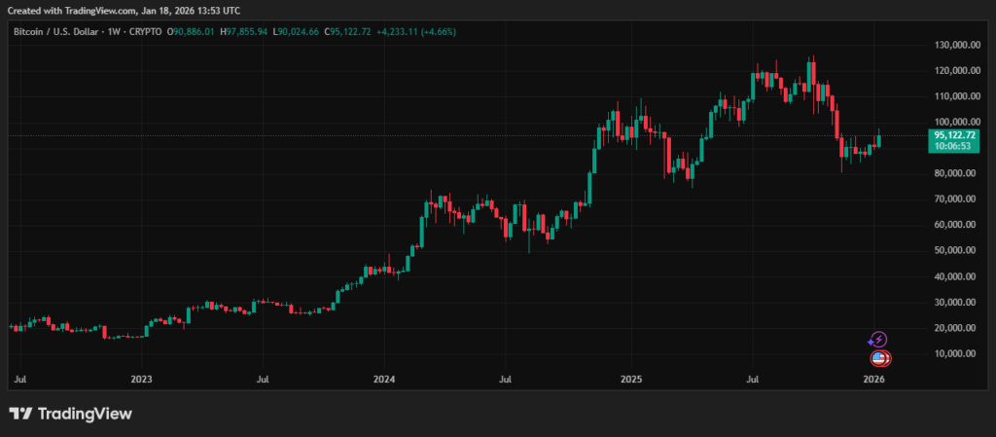Click the US flag economic event icon

point(879,358)
